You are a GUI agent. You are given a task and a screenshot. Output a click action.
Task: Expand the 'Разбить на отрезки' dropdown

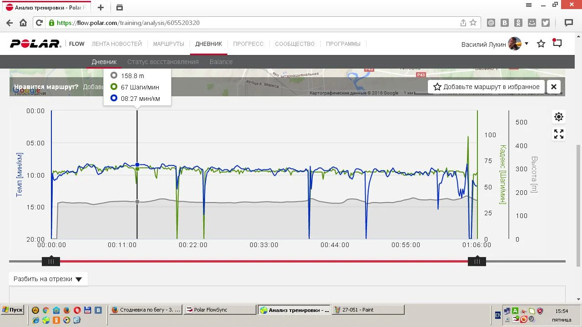[48, 279]
